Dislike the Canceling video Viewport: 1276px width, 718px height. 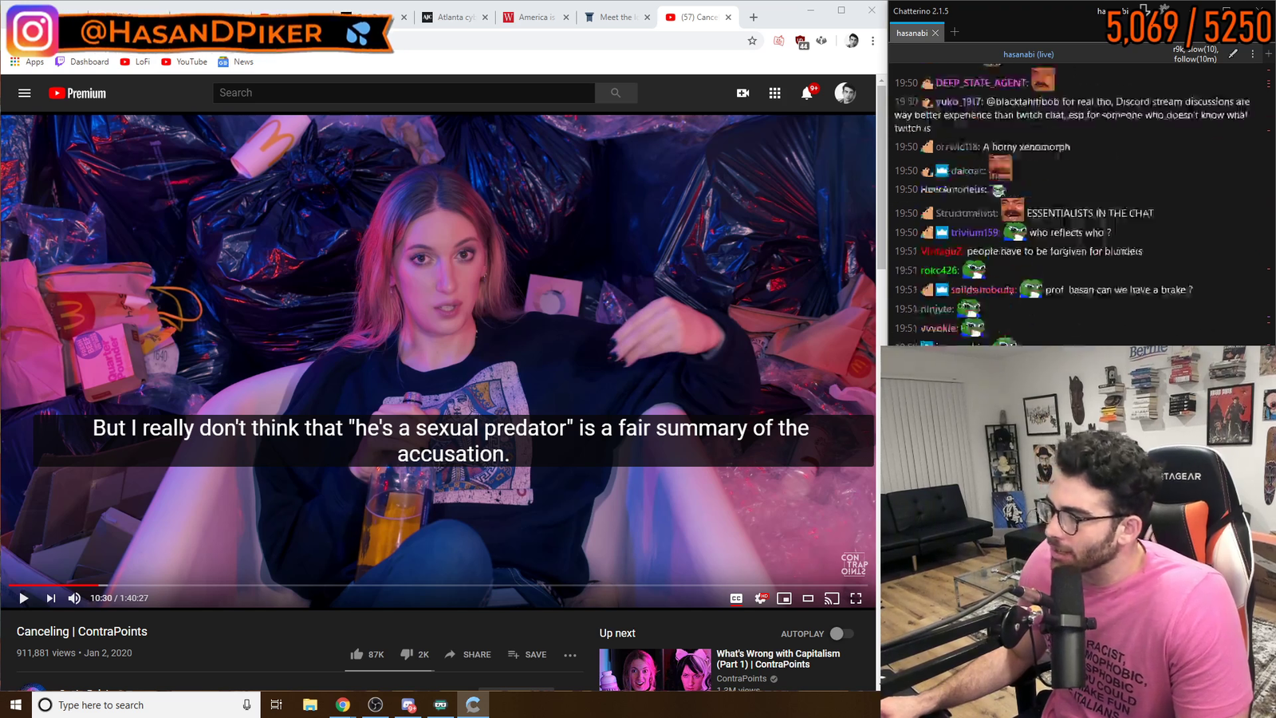pyautogui.click(x=415, y=654)
